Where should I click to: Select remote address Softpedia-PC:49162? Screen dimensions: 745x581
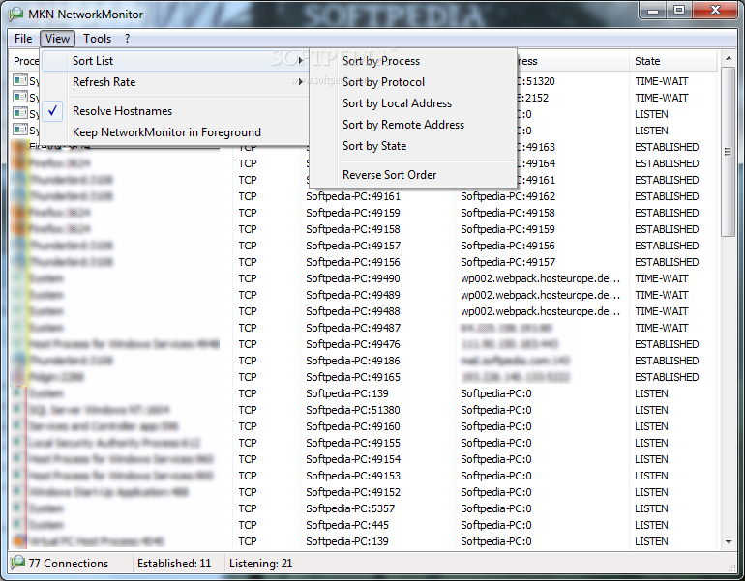click(508, 196)
